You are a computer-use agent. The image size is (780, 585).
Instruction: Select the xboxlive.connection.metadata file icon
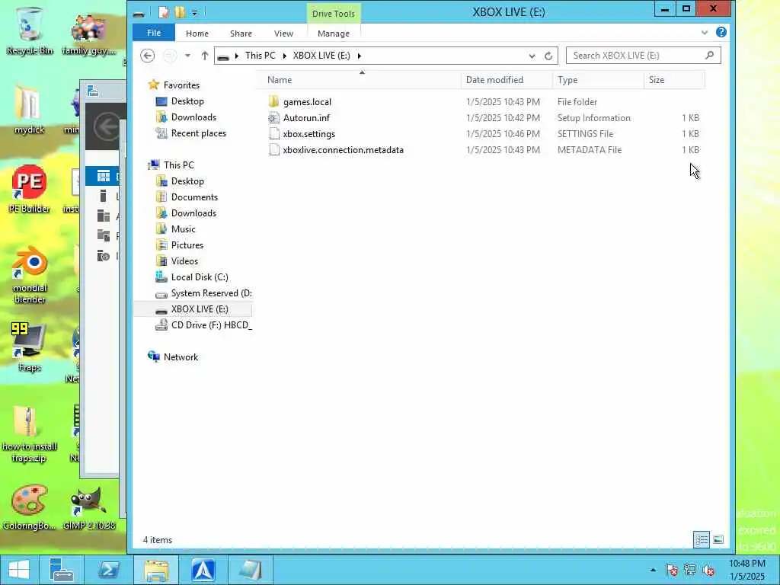tap(273, 150)
